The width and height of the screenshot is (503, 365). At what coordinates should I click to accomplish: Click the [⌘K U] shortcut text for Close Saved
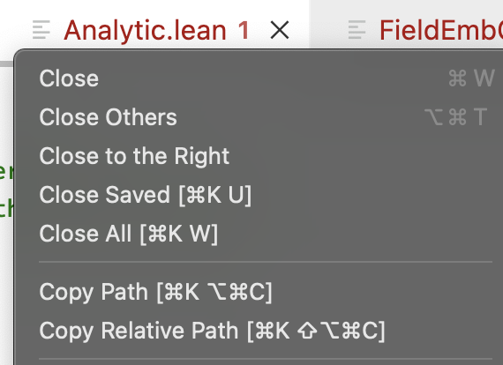(x=215, y=195)
